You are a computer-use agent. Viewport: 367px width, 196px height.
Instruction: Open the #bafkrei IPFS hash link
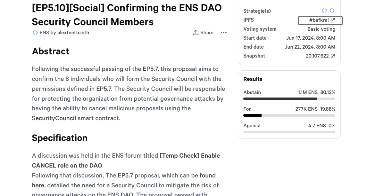(319, 20)
